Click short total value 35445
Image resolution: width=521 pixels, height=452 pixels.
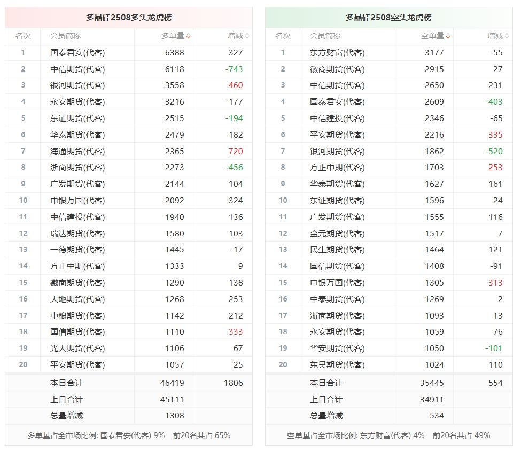(432, 383)
